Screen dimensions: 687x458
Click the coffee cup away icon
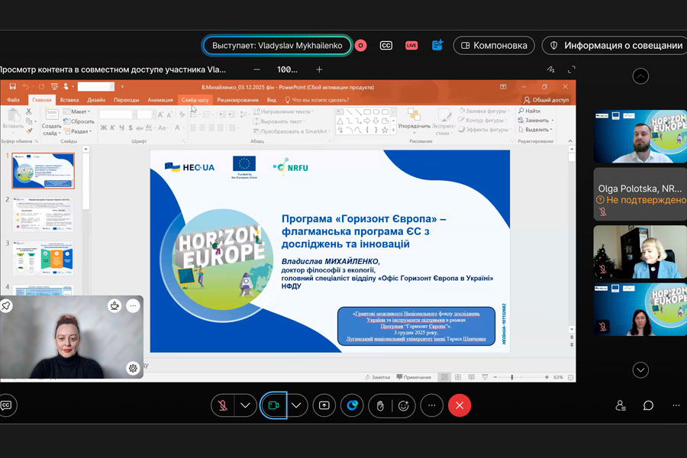(114, 306)
